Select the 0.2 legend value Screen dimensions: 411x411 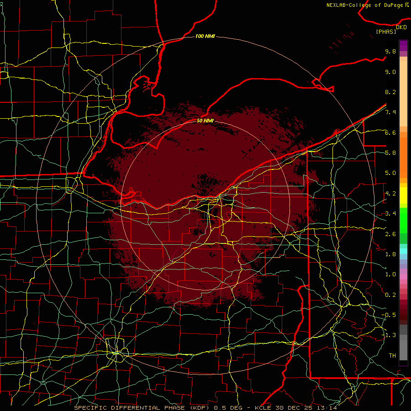(390, 295)
